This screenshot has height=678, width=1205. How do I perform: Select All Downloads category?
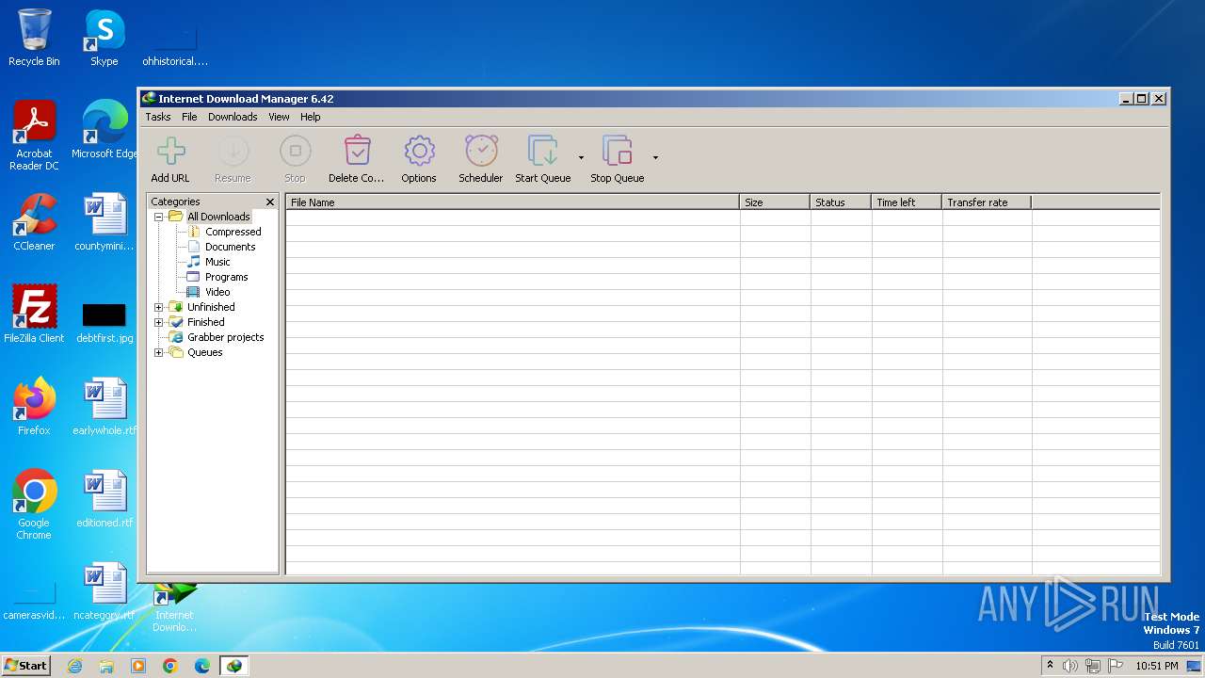click(x=218, y=217)
